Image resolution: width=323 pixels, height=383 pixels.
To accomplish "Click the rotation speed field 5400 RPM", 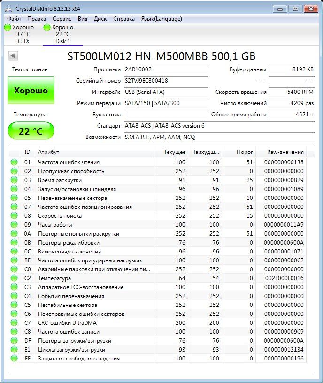I will [x=292, y=92].
